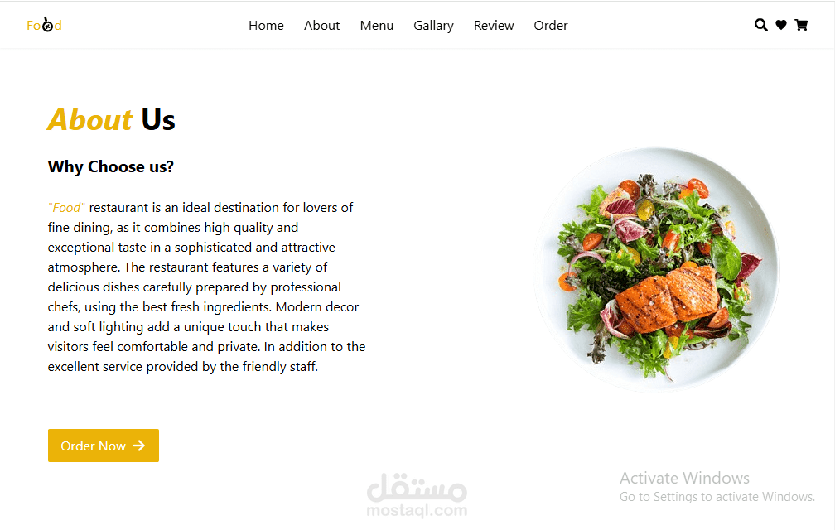Click the About Us heading
Image resolution: width=835 pixels, height=530 pixels.
tap(111, 119)
